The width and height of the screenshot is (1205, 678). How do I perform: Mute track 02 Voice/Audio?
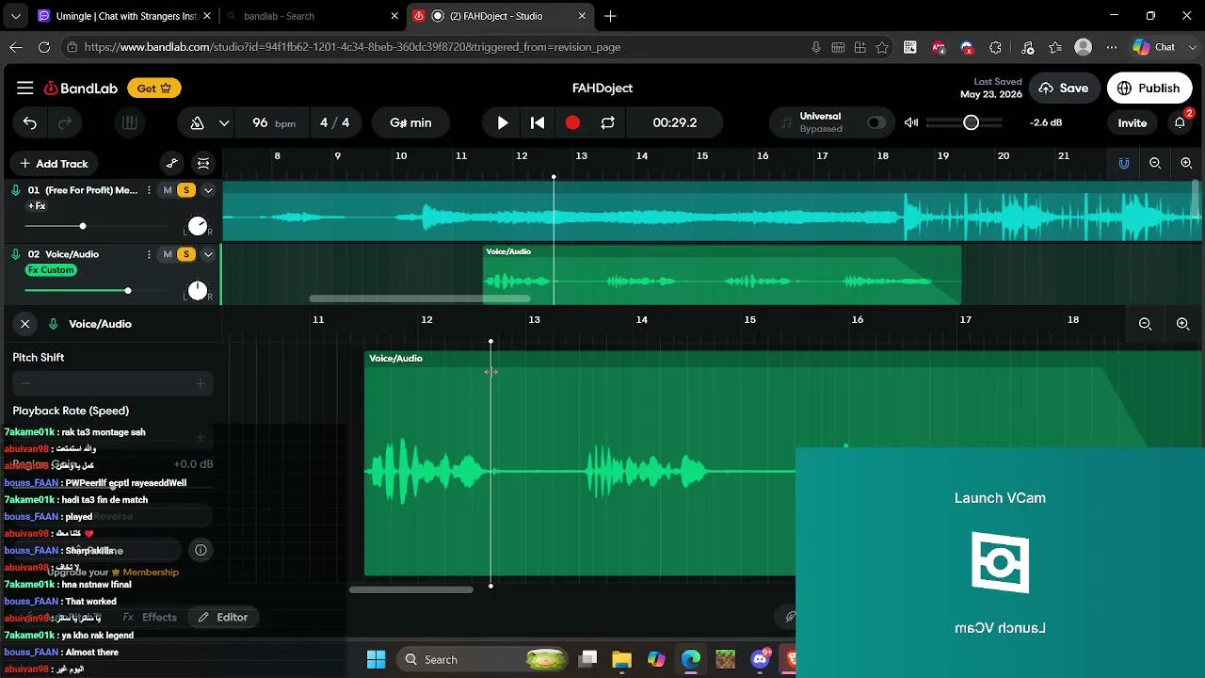point(168,254)
